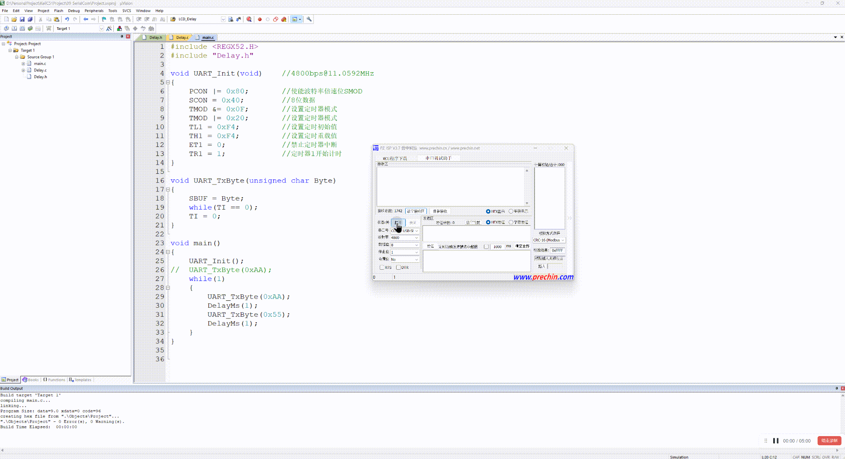The width and height of the screenshot is (845, 459).
Task: Toggle the RTS checkbox
Action: (382, 268)
